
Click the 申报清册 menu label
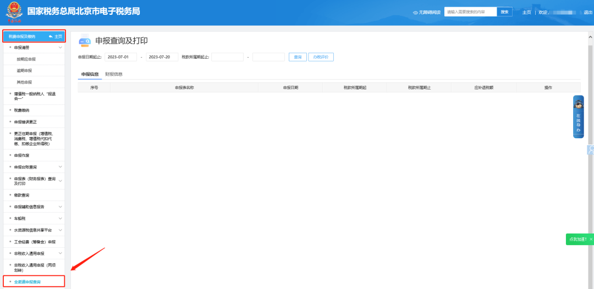coord(21,48)
